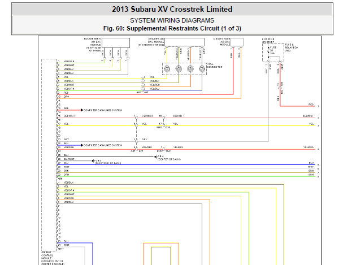Screen dimensions: 339x265
Task: Select pin 2 "YEL/WHT" on the upper connector
Action: click(69, 66)
